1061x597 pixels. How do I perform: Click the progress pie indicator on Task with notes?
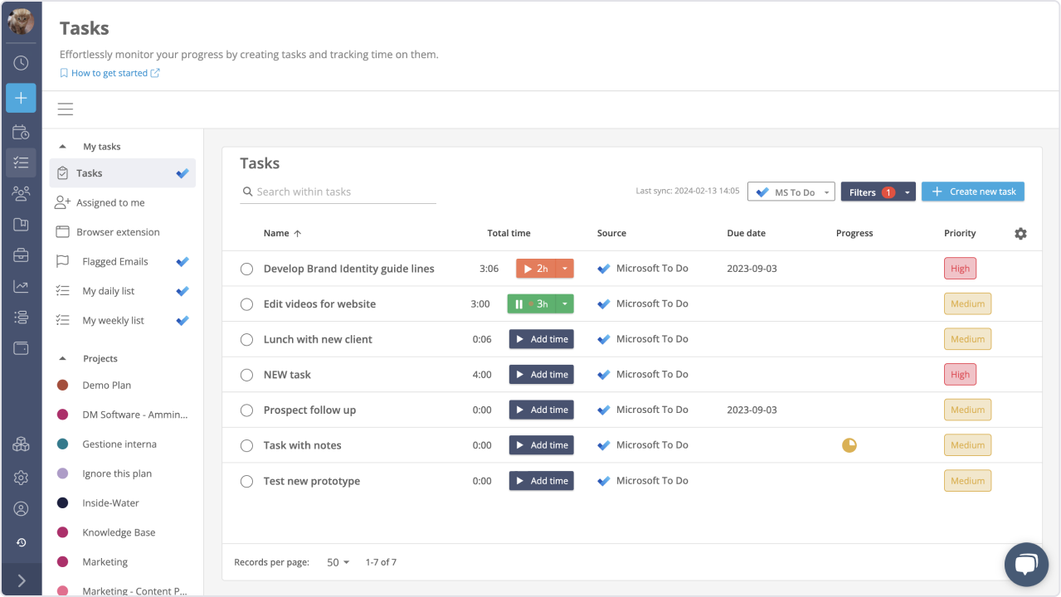coord(849,444)
